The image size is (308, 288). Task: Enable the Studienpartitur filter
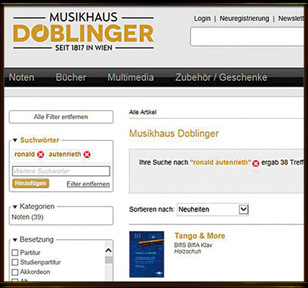(x=15, y=262)
